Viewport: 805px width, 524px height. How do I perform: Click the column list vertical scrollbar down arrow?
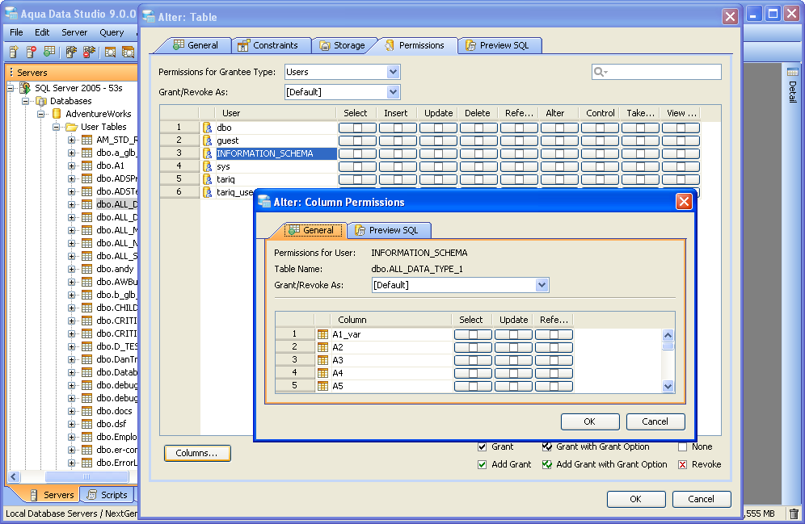668,387
